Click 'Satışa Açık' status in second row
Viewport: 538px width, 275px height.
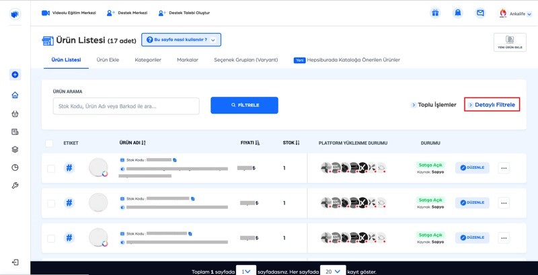click(430, 200)
